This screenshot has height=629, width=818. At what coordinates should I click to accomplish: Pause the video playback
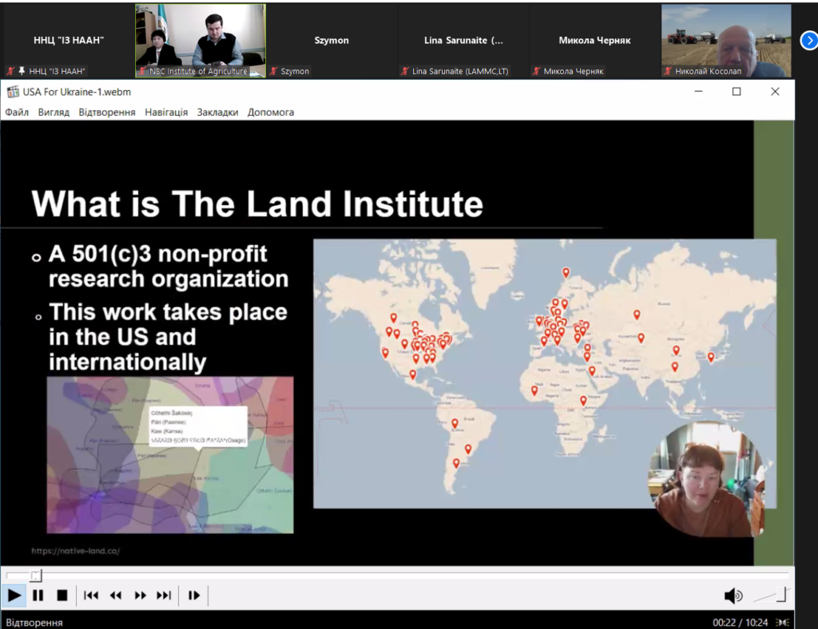(x=38, y=595)
